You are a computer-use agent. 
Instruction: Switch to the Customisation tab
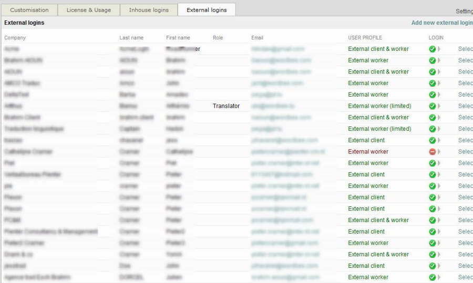point(29,10)
